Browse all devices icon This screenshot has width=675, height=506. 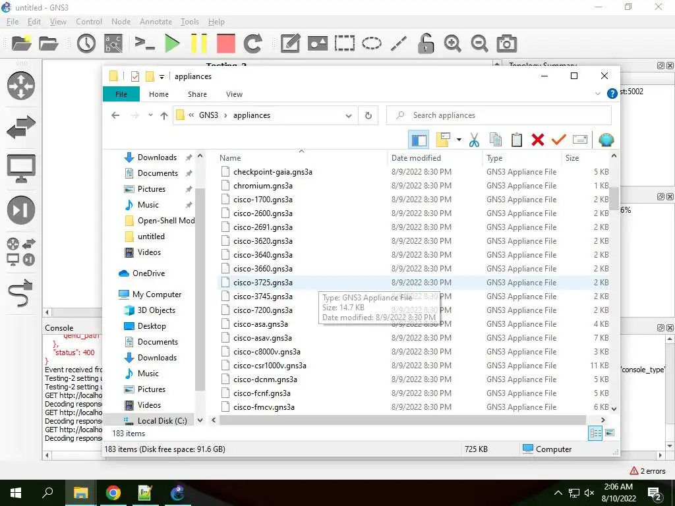[x=20, y=252]
